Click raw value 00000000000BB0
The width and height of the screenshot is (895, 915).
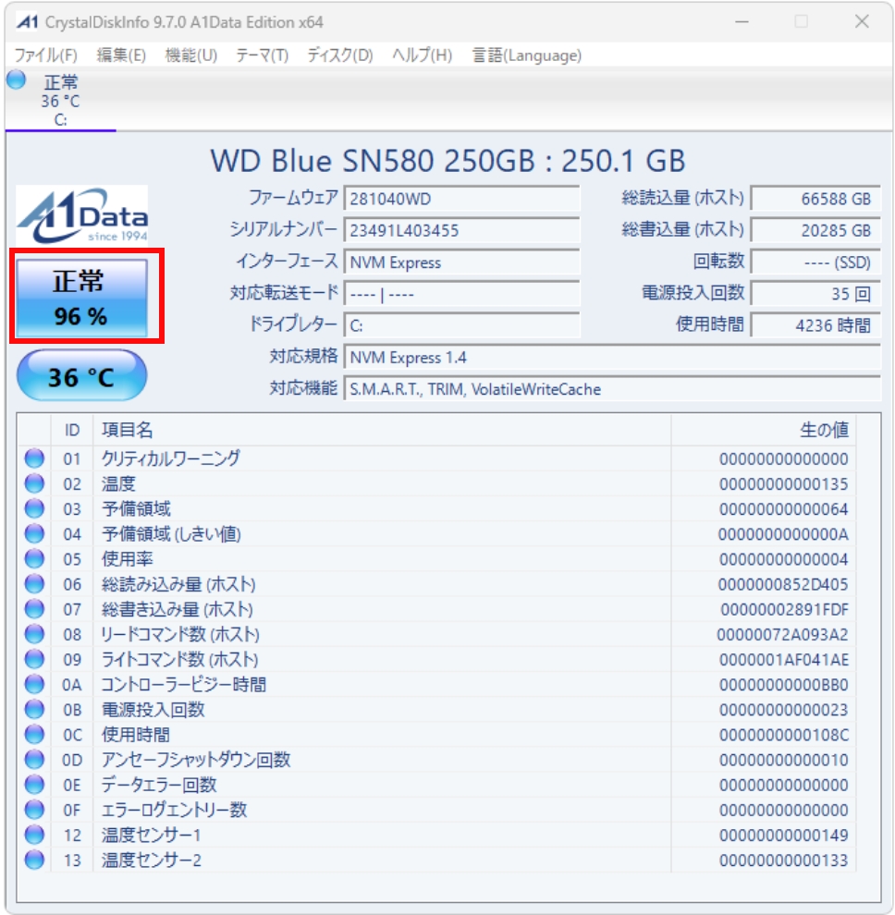pyautogui.click(x=784, y=685)
